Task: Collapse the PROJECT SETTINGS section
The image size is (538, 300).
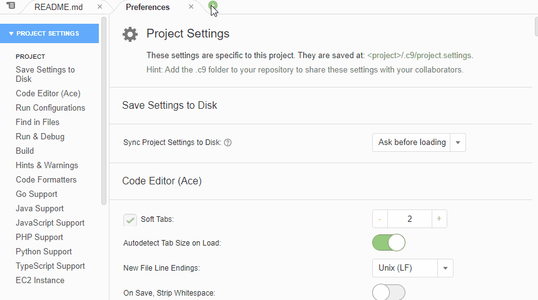Action: [49, 34]
